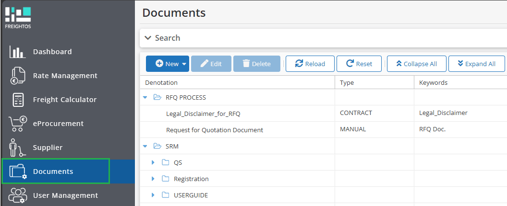Click the Freightos logo
The height and width of the screenshot is (206, 507).
pos(18,17)
